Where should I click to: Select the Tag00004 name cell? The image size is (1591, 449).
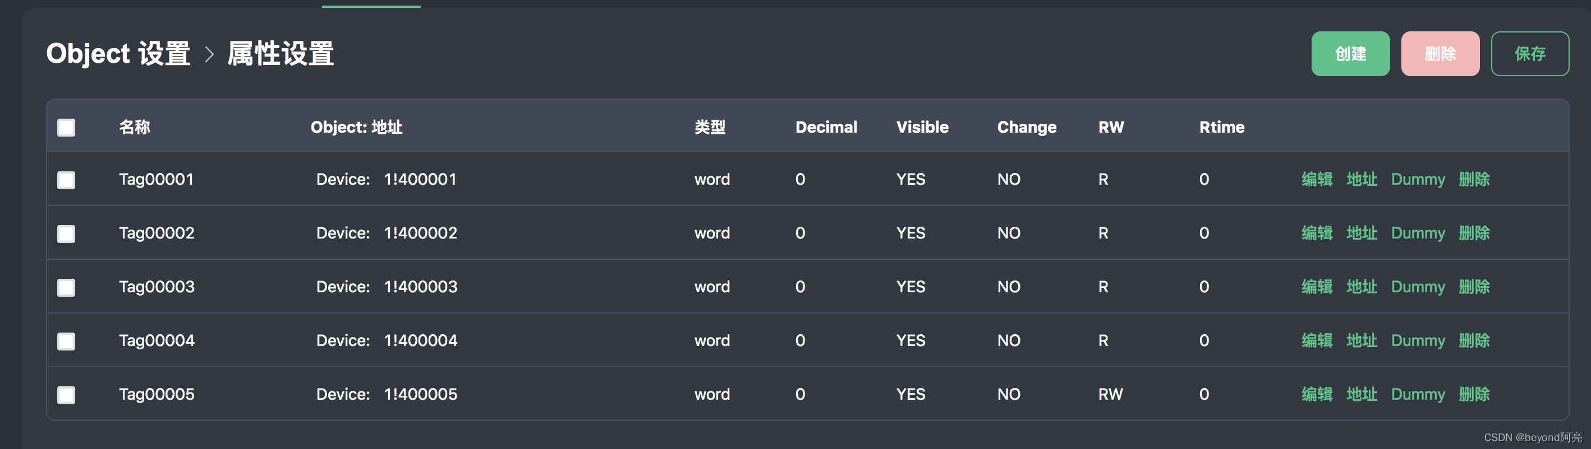pos(157,340)
